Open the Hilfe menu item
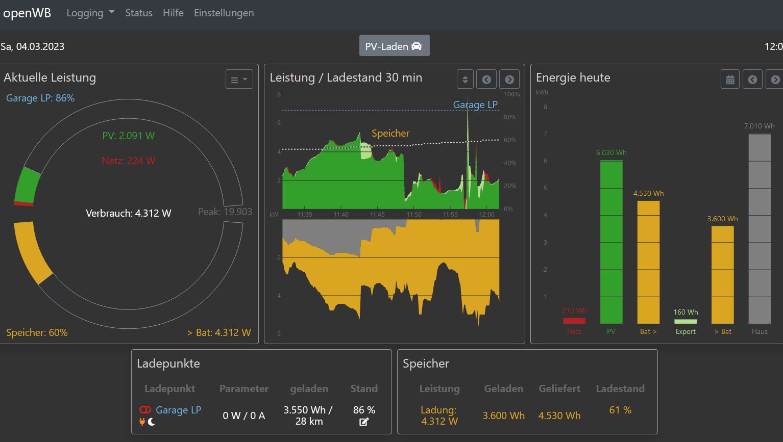This screenshot has height=442, width=783. [173, 13]
